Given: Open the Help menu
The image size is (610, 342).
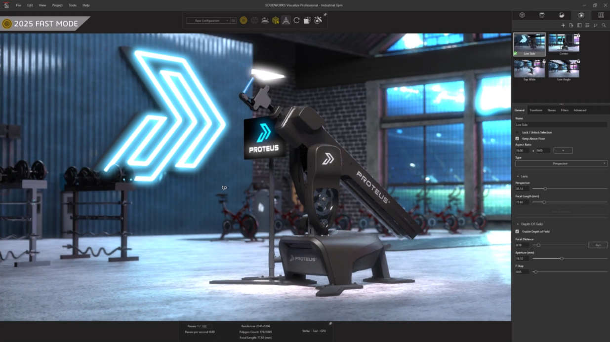Looking at the screenshot, I should coord(86,5).
